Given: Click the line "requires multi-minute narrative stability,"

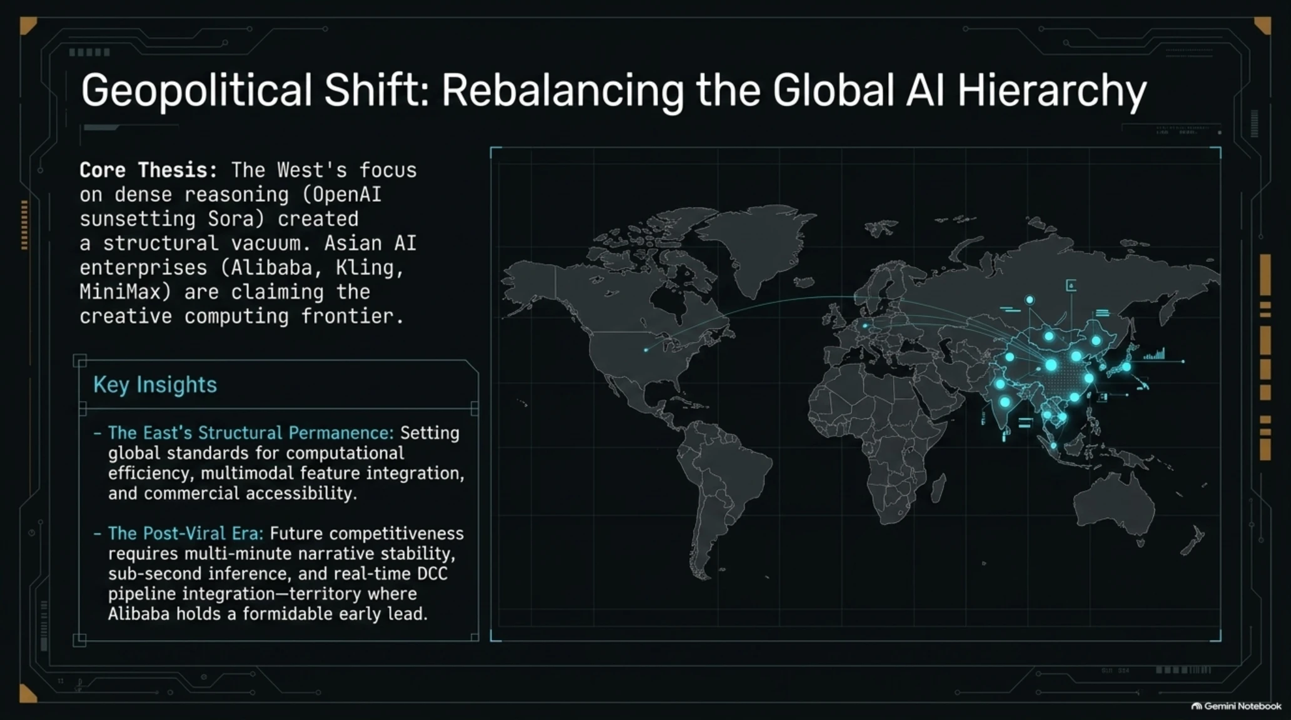Looking at the screenshot, I should click(x=281, y=554).
